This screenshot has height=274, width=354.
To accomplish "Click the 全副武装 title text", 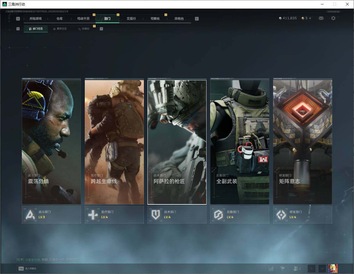I will 227,181.
